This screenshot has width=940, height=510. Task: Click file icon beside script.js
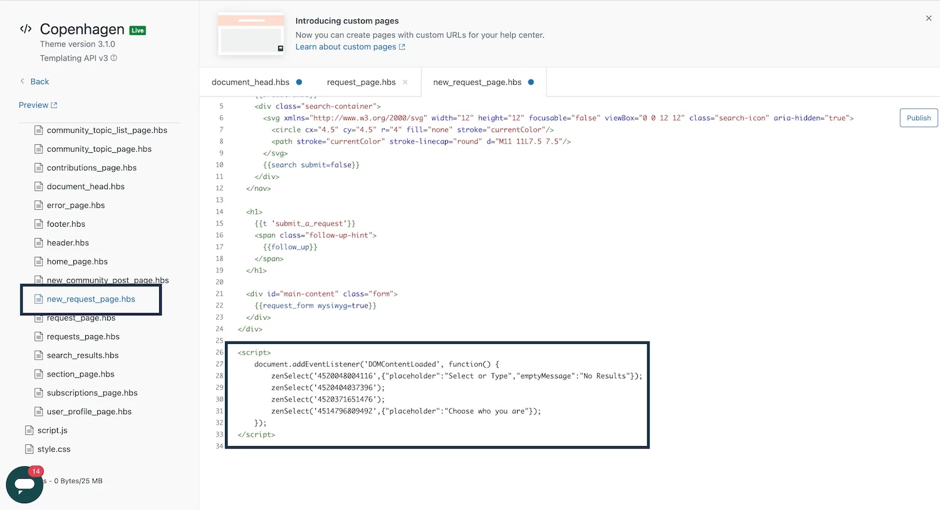[x=29, y=430]
